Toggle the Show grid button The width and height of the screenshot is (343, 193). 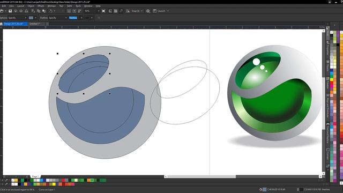[x=116, y=11]
